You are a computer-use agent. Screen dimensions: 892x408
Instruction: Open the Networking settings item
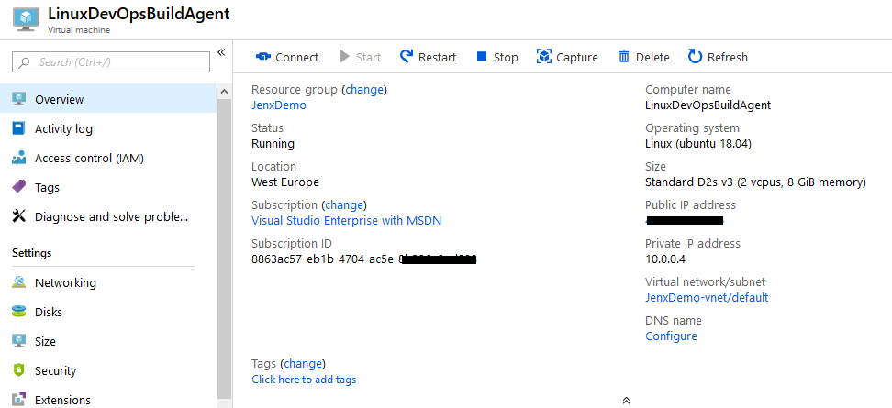[108, 282]
